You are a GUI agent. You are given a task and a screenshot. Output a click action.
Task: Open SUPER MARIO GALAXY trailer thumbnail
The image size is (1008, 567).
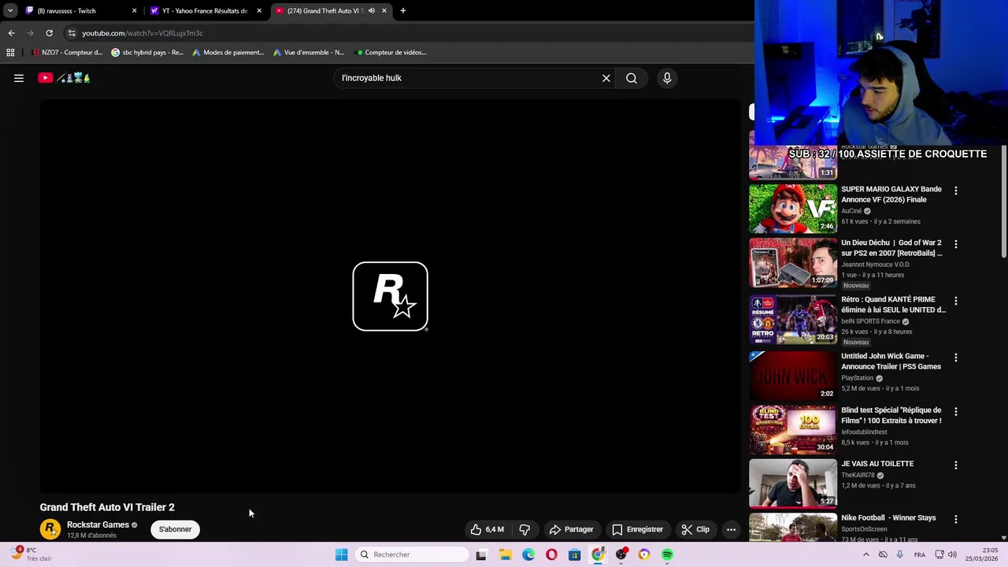pos(793,208)
